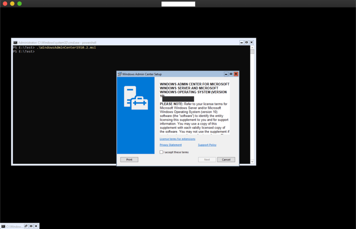
Task: Close the Windows Admin Center Setup dialog
Action: [x=236, y=74]
